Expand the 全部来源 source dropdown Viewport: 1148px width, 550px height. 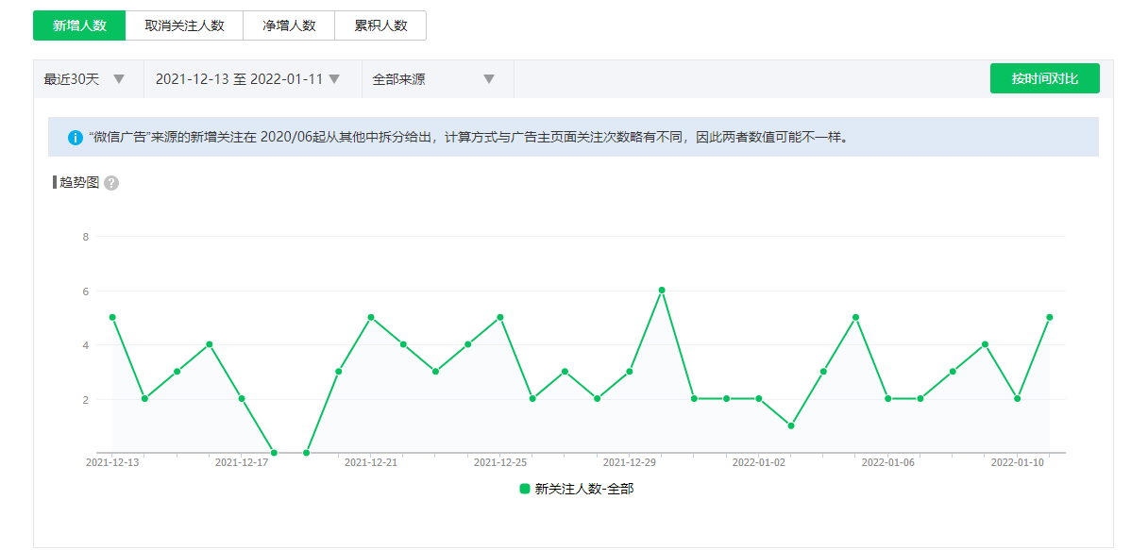(434, 79)
